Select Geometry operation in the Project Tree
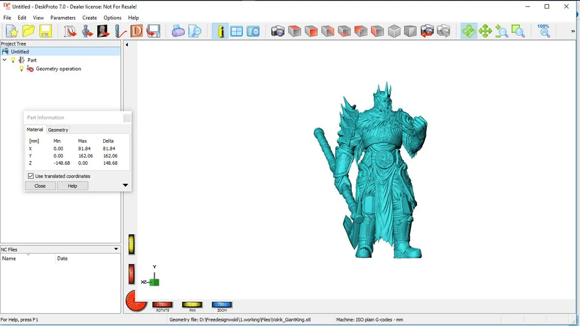The image size is (580, 326). (x=59, y=69)
